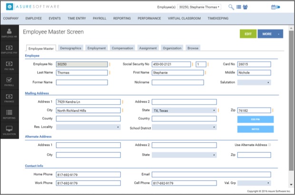This screenshot has width=295, height=195.
Task: Click the employee group people icon
Action: click(245, 7)
